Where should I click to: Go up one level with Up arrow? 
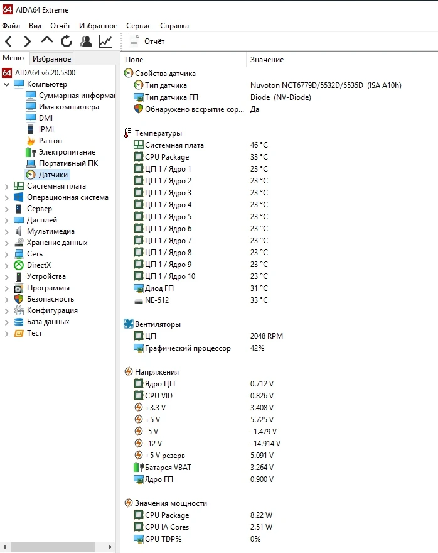(47, 41)
